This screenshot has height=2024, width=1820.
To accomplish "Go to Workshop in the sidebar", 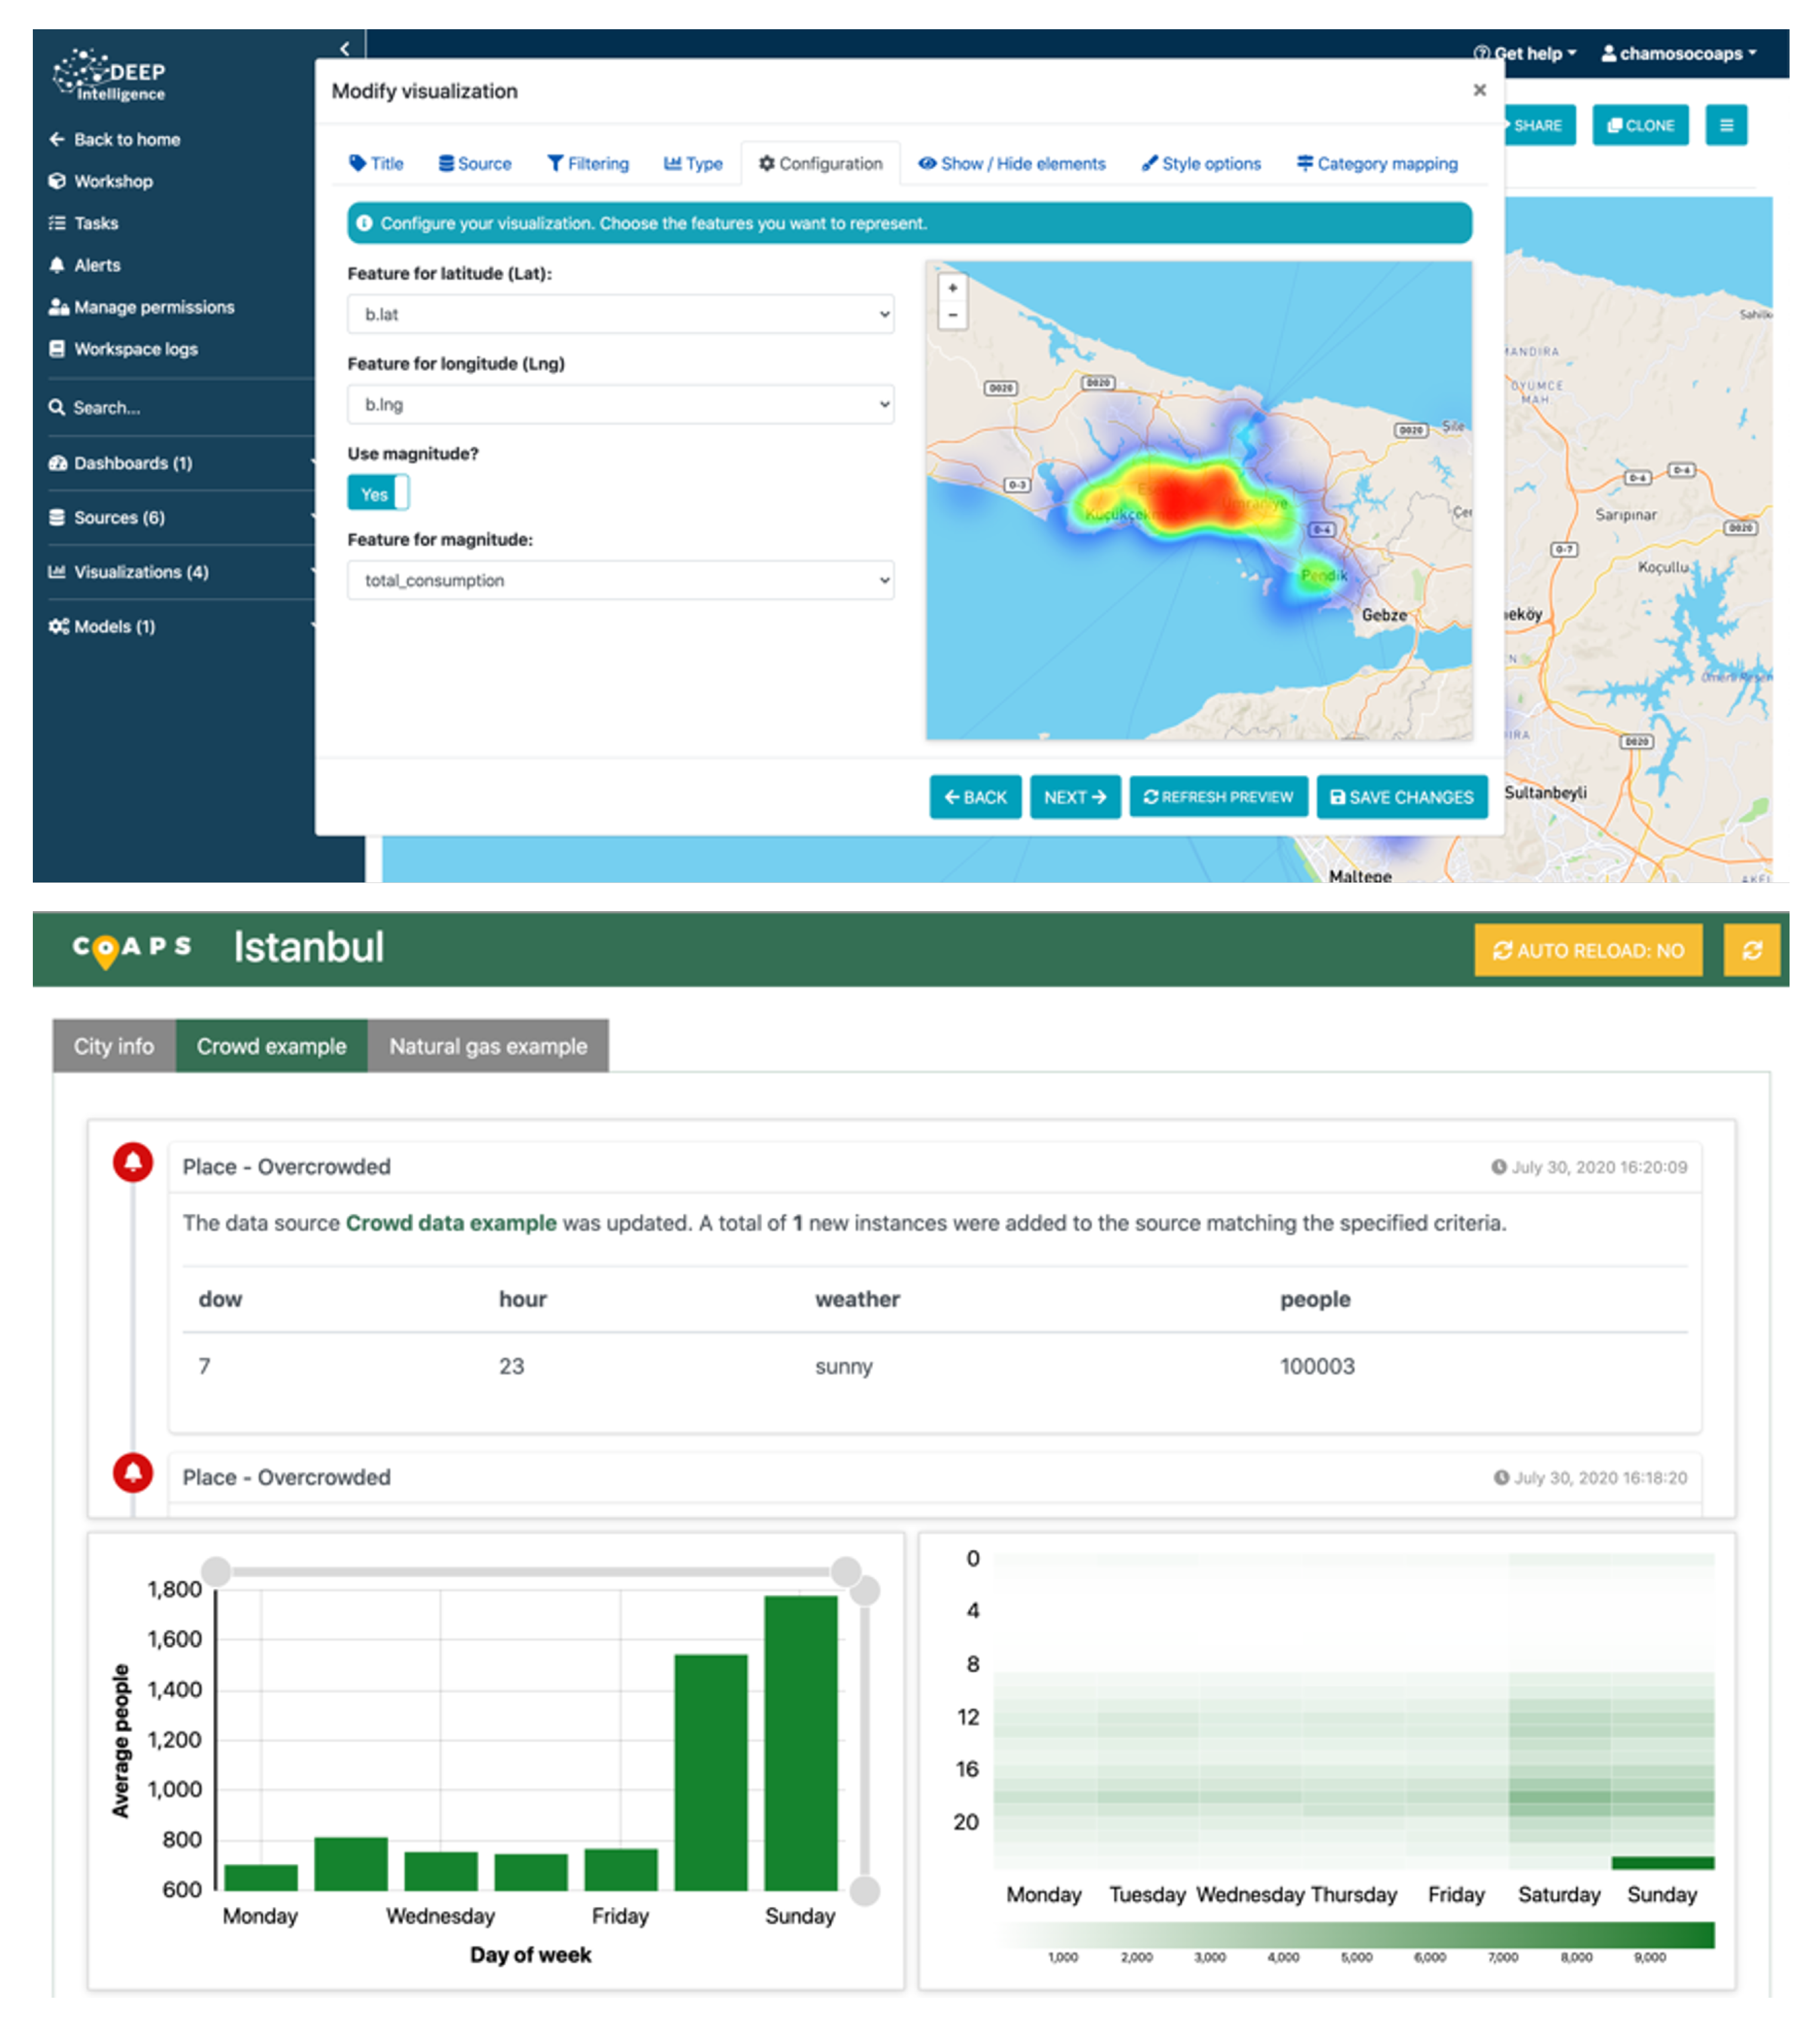I will (x=112, y=181).
